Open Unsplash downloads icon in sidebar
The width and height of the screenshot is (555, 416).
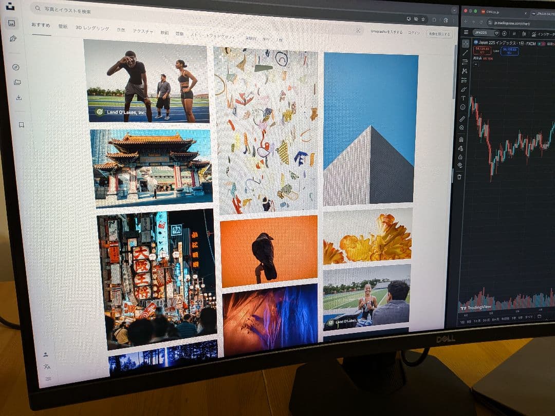coord(18,98)
